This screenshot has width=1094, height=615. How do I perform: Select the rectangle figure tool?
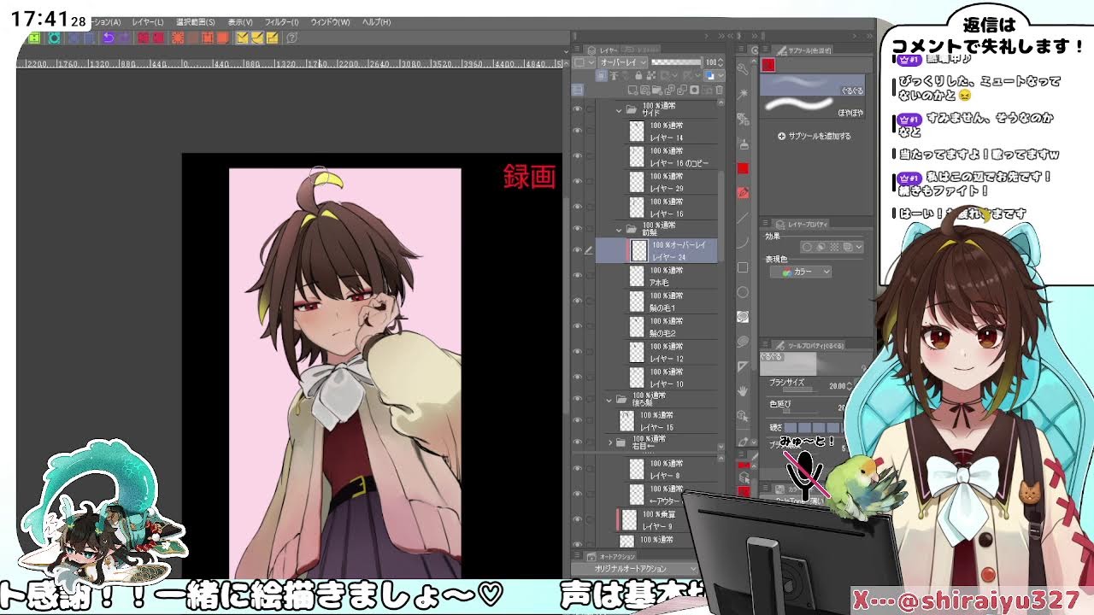coord(743,267)
